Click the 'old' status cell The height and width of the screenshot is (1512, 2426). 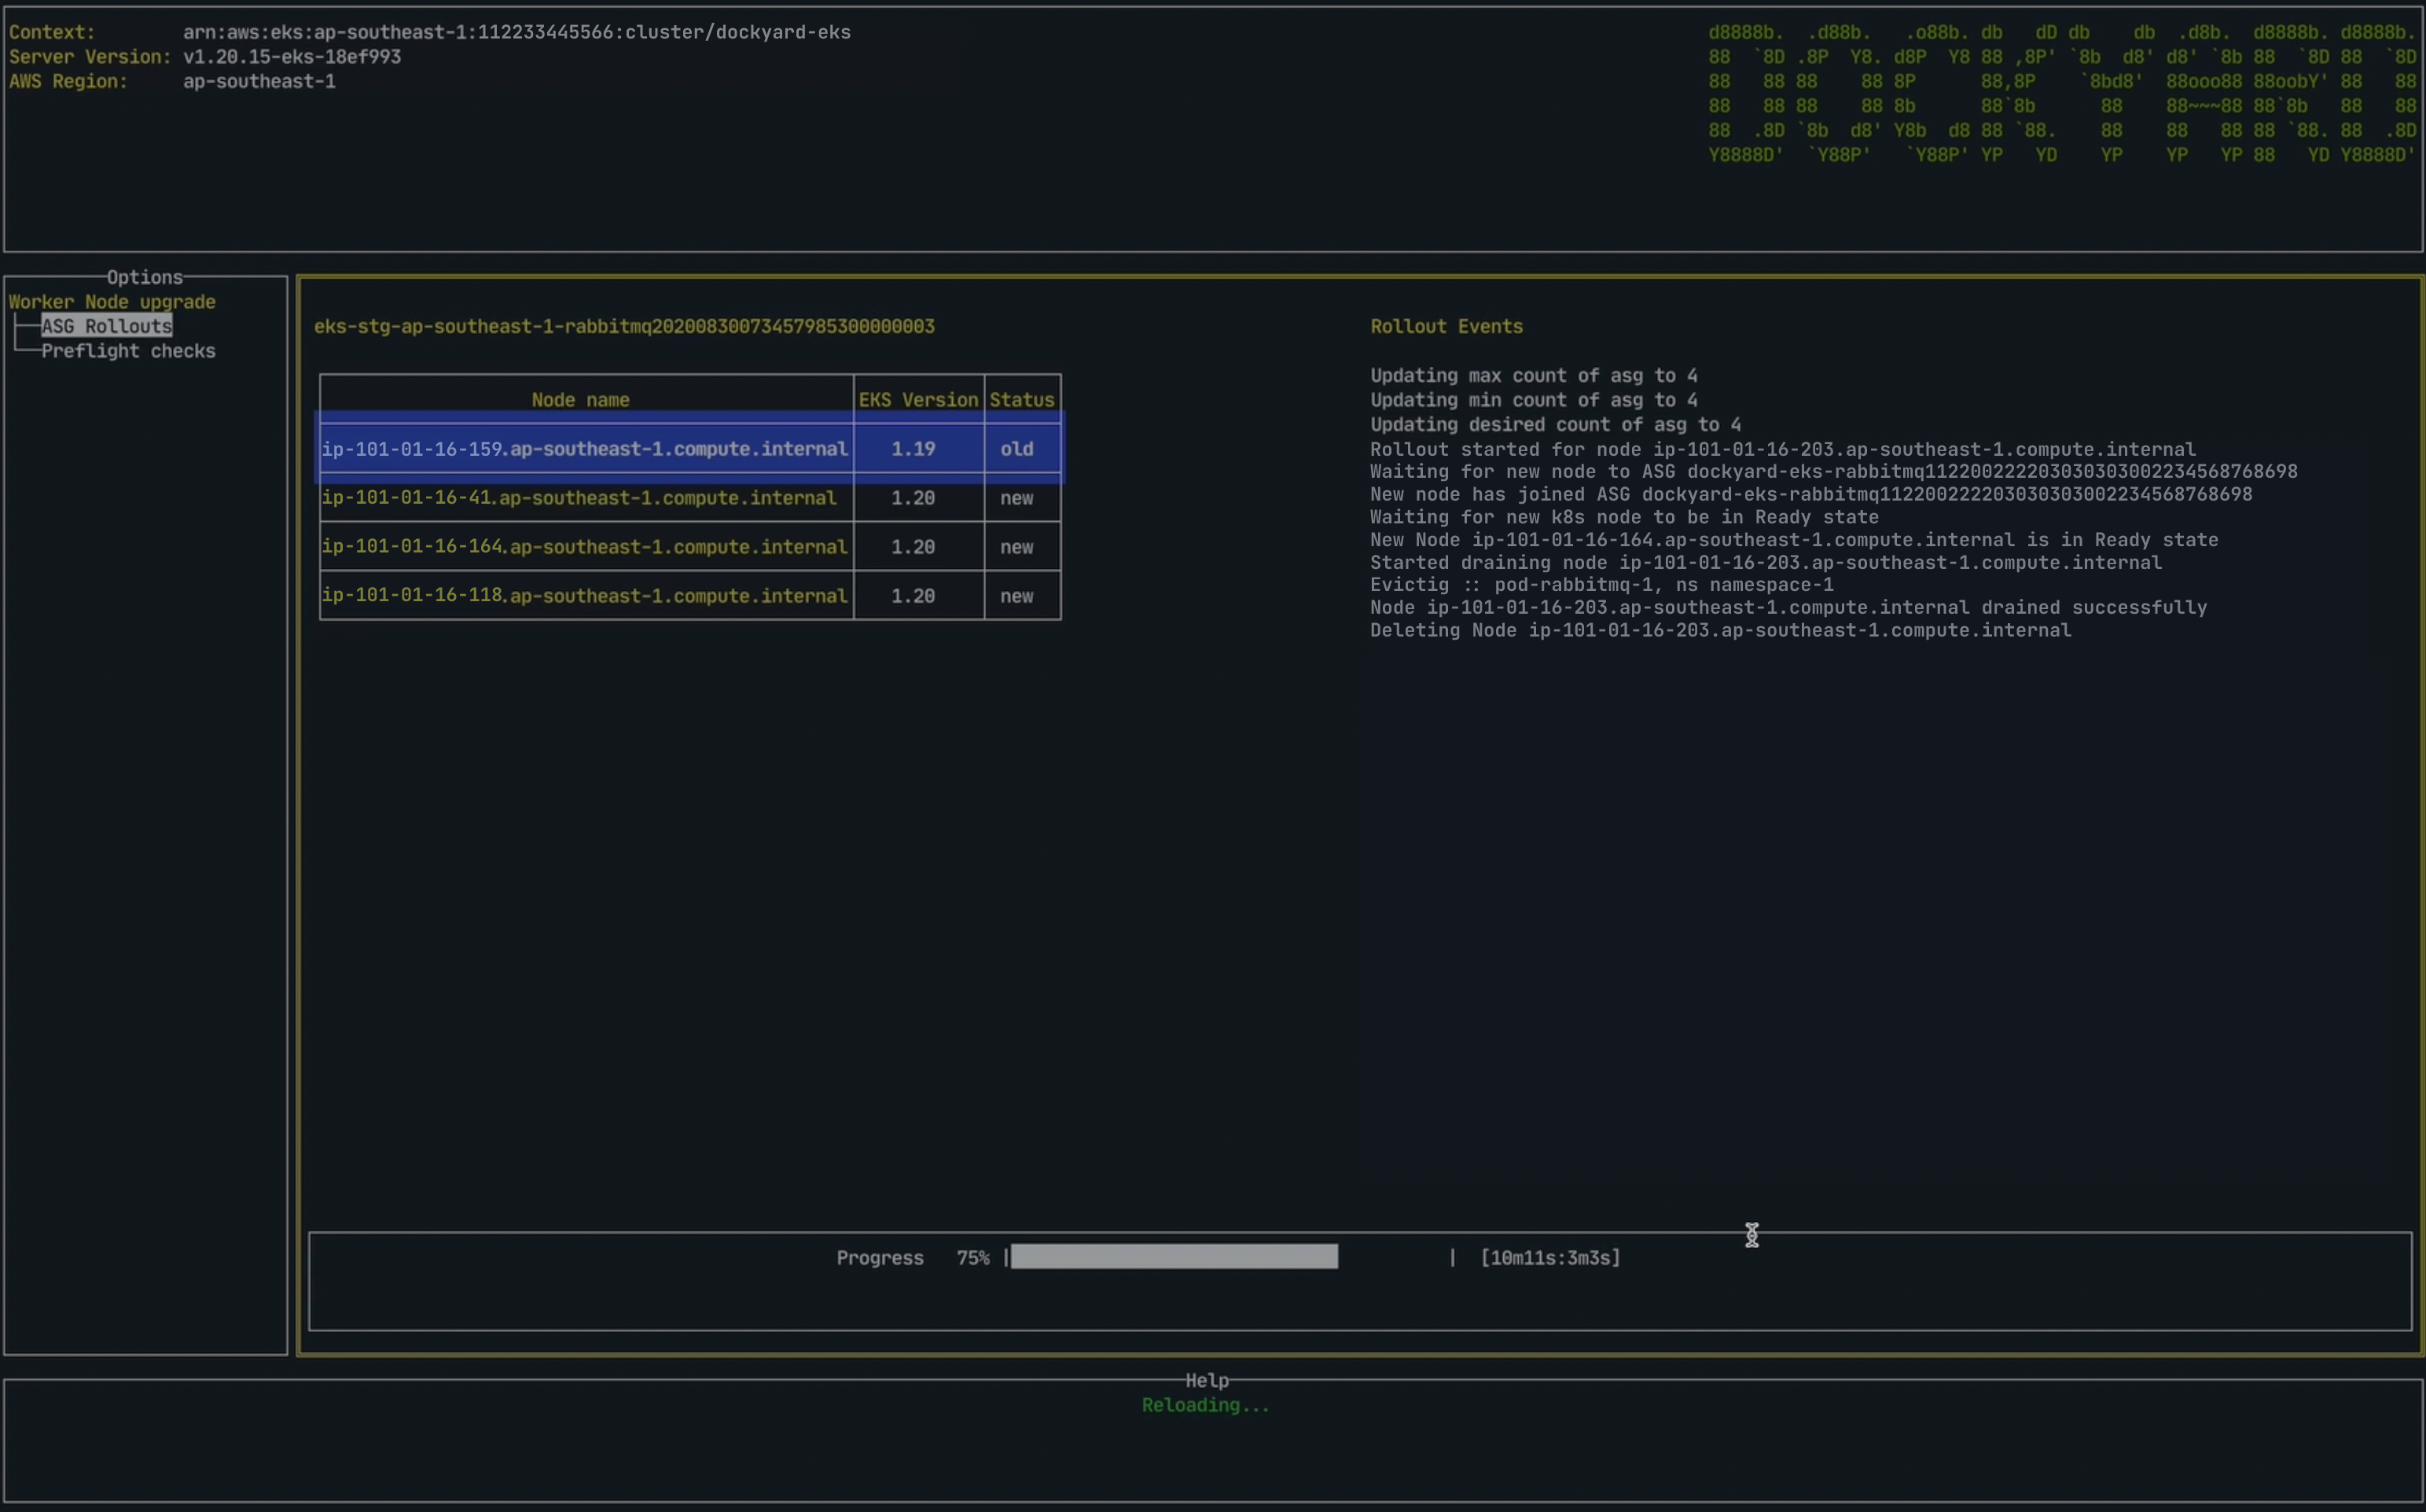[x=1016, y=449]
